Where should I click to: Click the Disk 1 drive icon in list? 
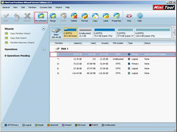point(57,49)
